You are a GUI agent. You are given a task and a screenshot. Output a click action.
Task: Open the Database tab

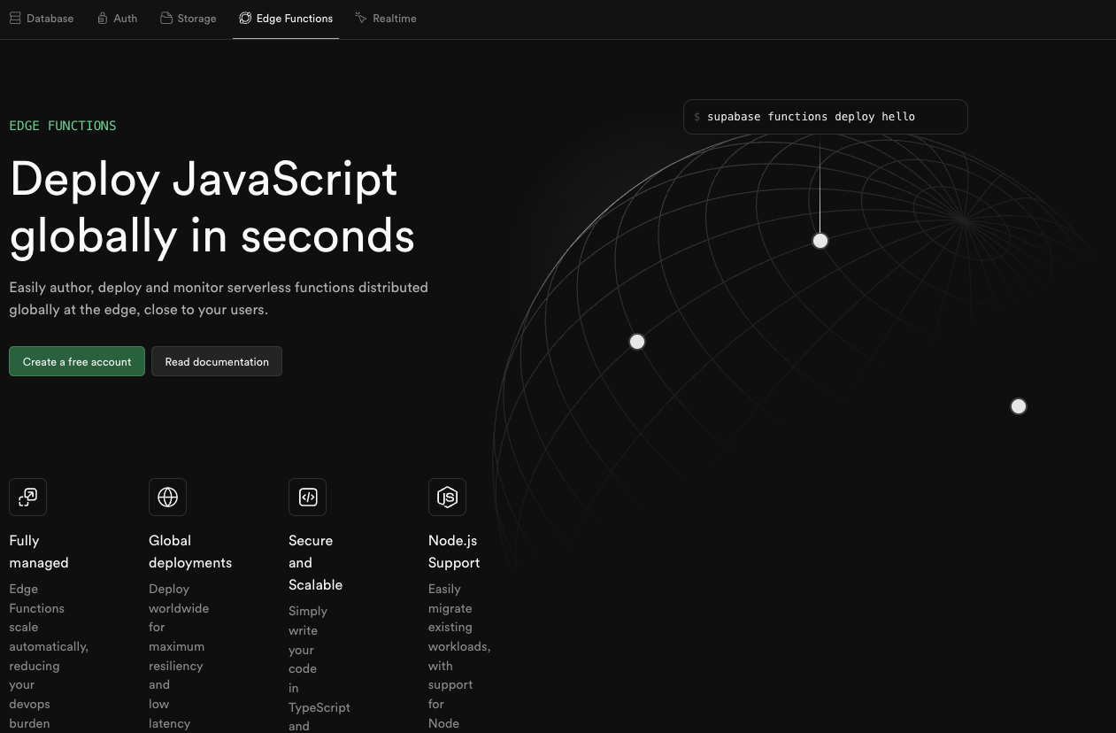tap(42, 19)
